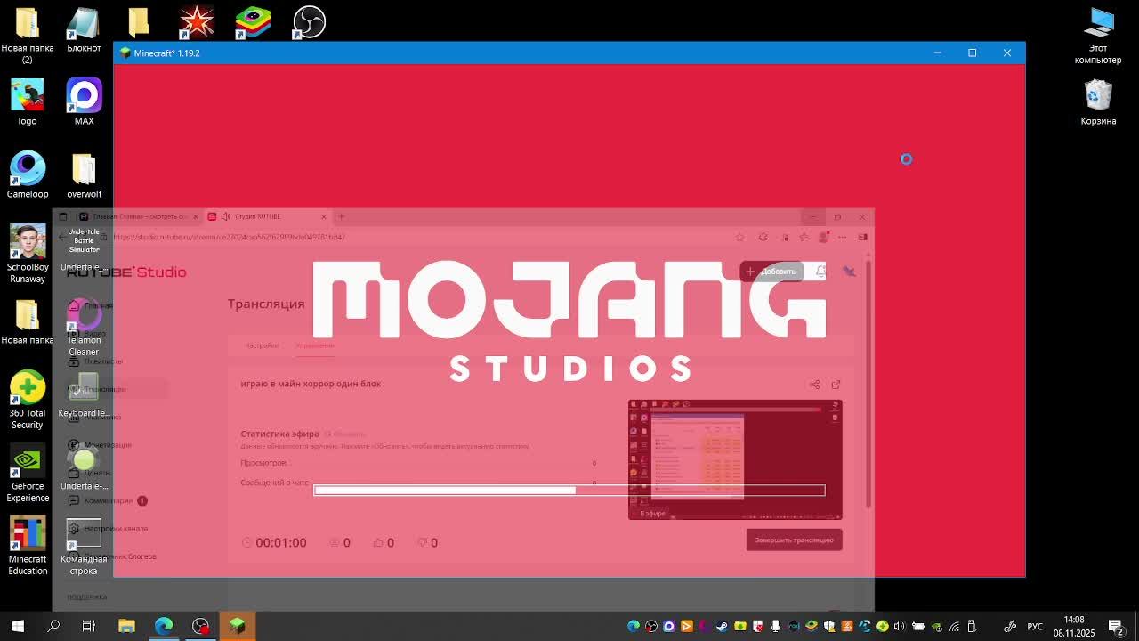The height and width of the screenshot is (641, 1139).
Task: Open the Steam tray icon
Action: (722, 626)
